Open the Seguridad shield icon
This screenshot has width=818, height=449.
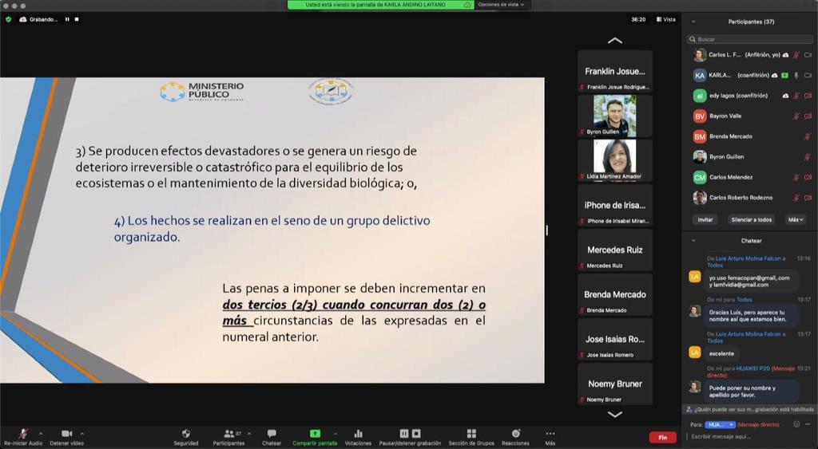coord(185,433)
